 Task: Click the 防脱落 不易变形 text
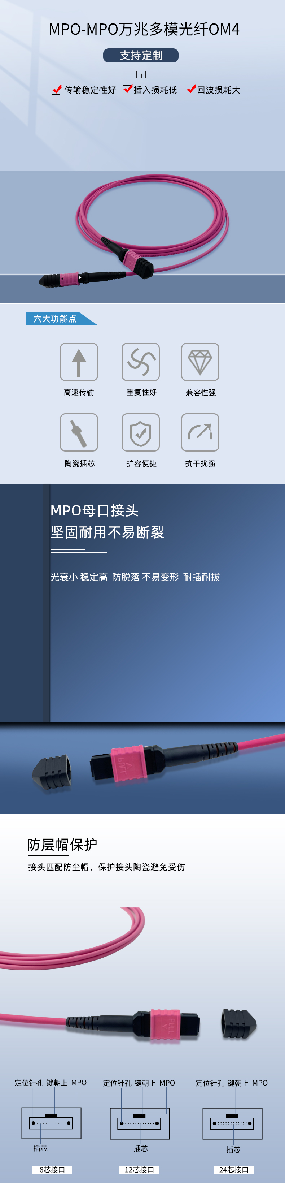pos(145,577)
